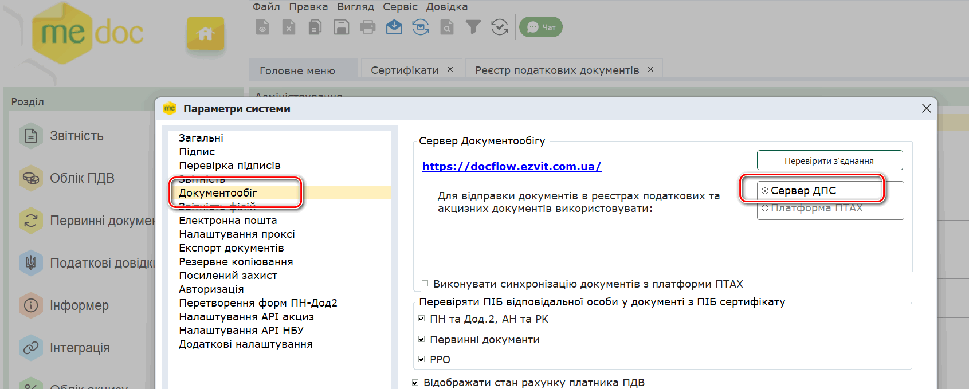Click the floppy disk save icon

[342, 27]
